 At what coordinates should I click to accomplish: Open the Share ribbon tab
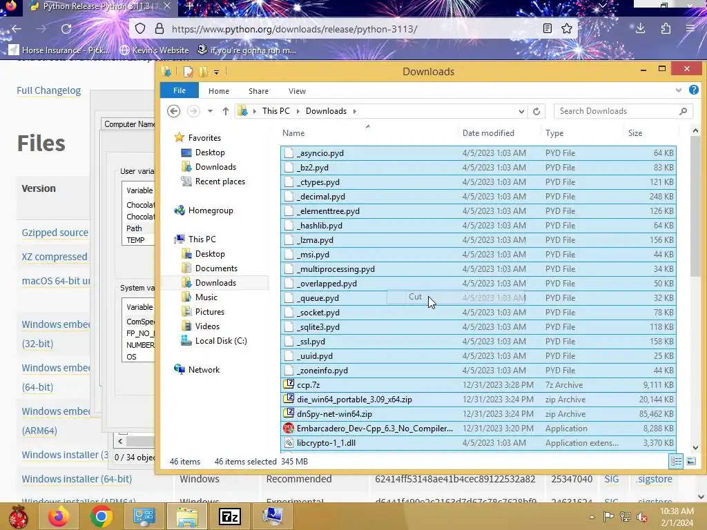tap(258, 91)
